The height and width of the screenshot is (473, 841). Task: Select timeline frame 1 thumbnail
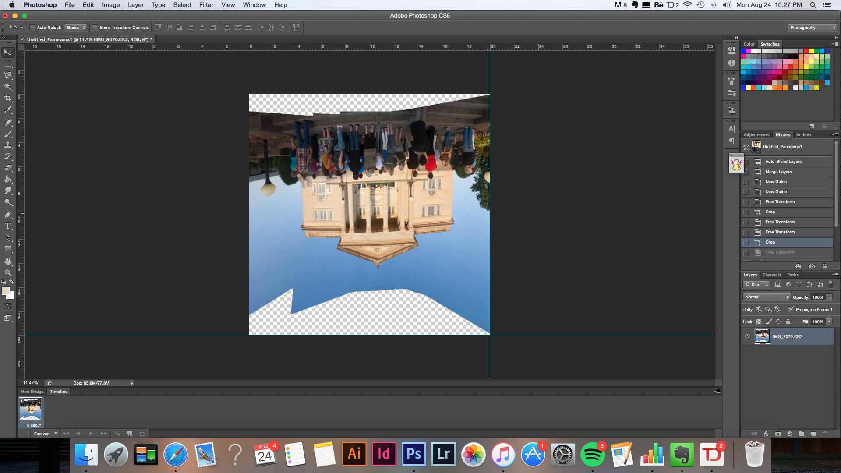[31, 409]
